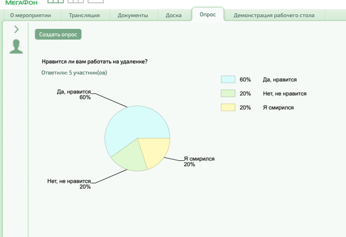
Task: Click the yellow legend swatch for Я смирился
Action: pyautogui.click(x=228, y=107)
